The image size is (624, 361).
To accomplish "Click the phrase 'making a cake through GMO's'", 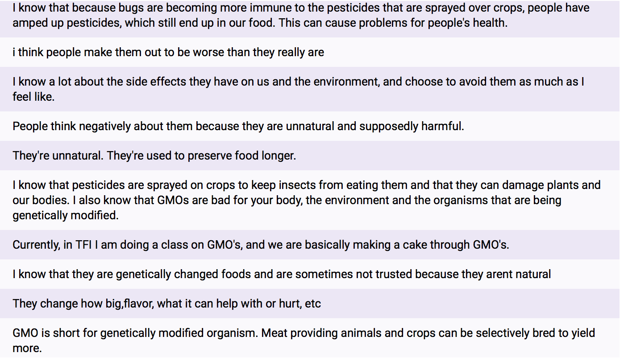I will tap(431, 245).
